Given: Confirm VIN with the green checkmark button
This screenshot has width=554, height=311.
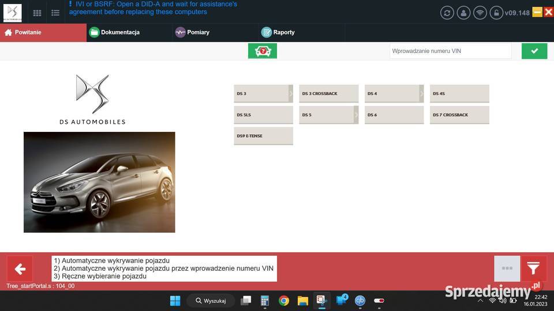Looking at the screenshot, I should [534, 51].
